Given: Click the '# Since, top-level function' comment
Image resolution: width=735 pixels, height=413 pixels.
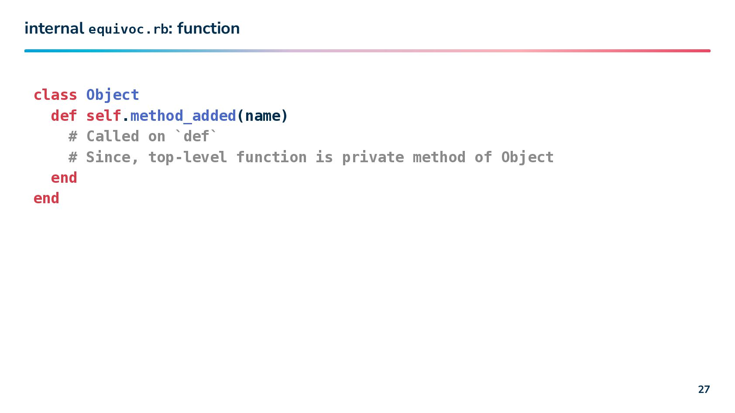Looking at the screenshot, I should coord(188,157).
